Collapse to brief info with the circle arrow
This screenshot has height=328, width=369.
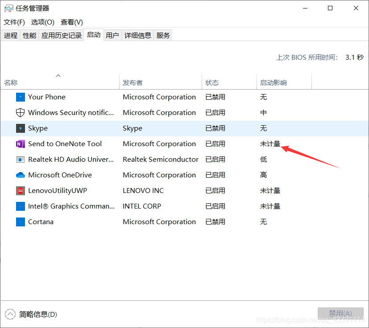pyautogui.click(x=10, y=314)
